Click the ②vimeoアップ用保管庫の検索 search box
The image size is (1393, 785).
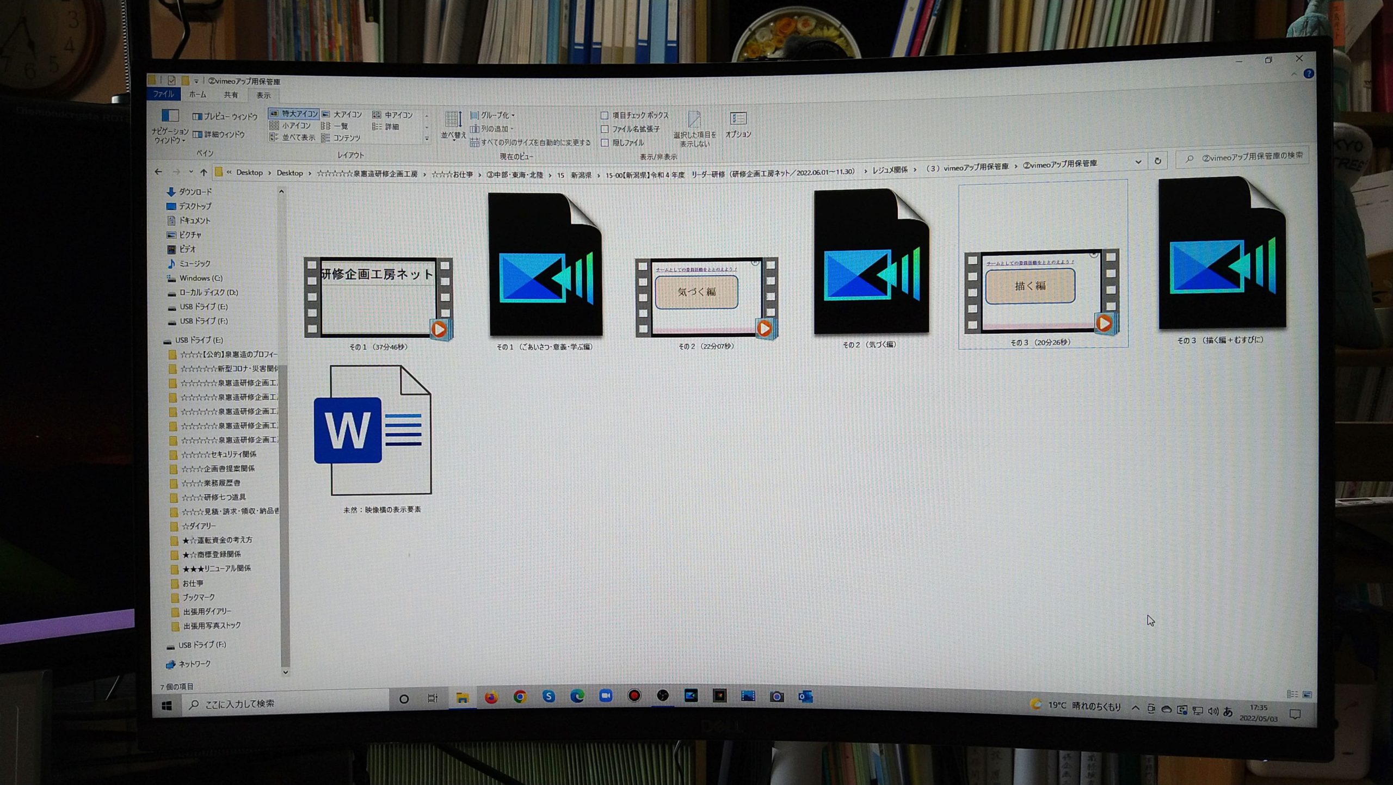point(1243,157)
